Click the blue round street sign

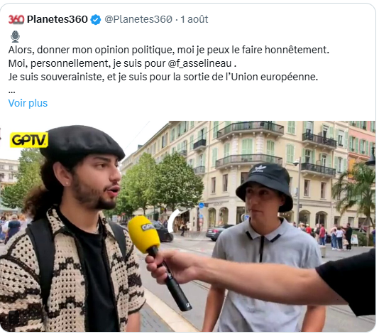point(202,205)
